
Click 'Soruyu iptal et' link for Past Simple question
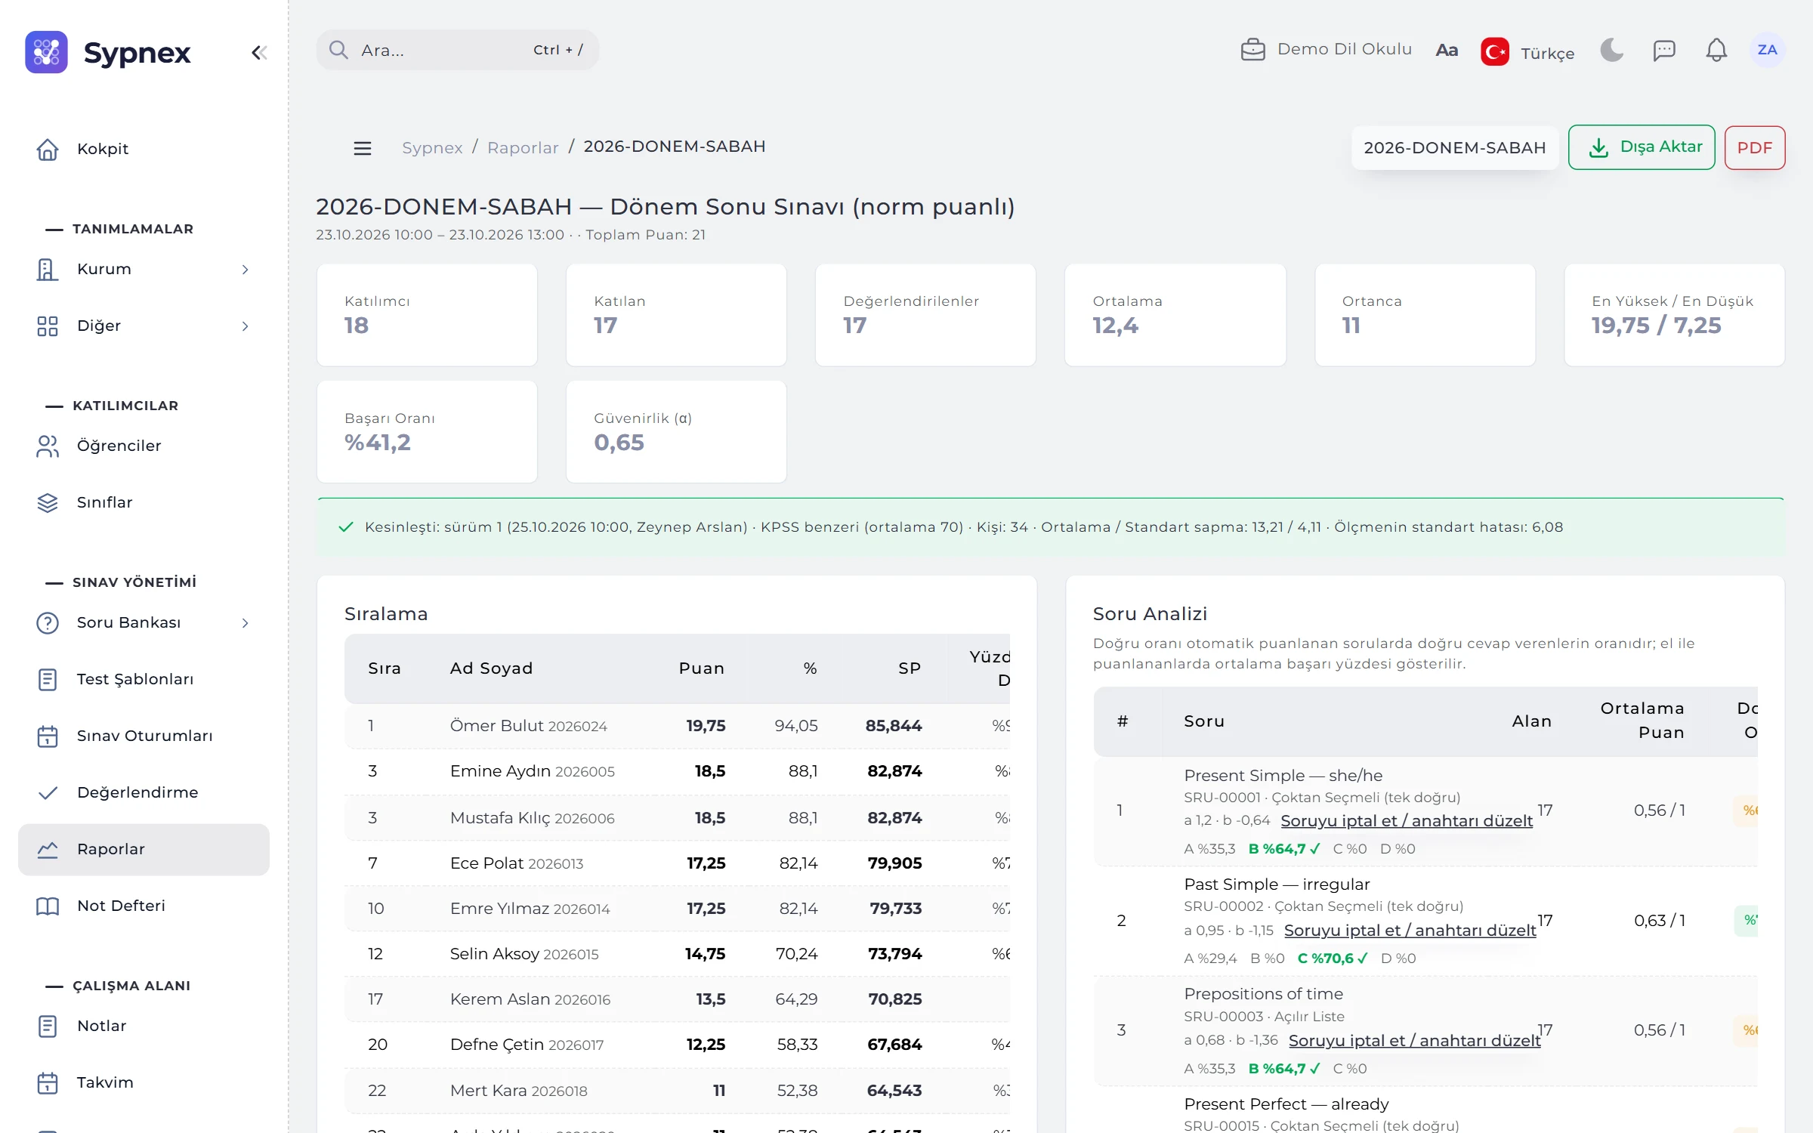point(1410,931)
